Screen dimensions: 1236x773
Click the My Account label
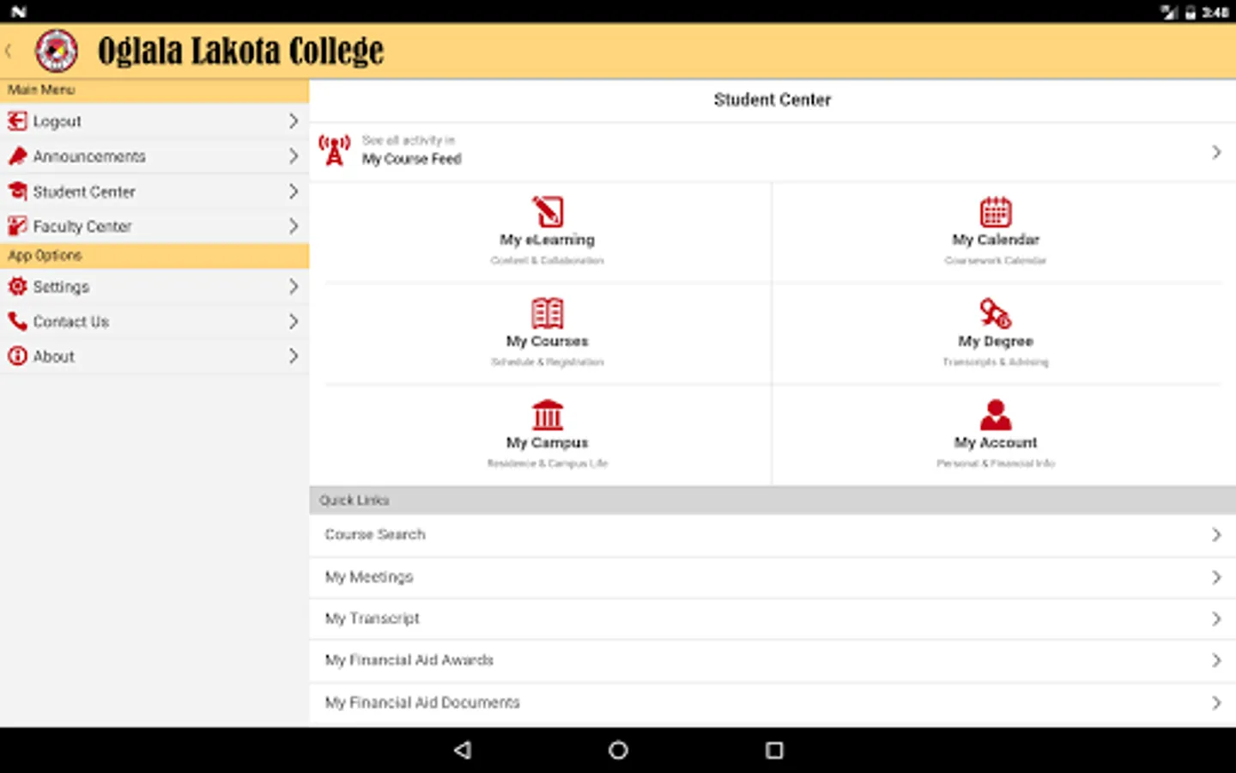(x=996, y=442)
